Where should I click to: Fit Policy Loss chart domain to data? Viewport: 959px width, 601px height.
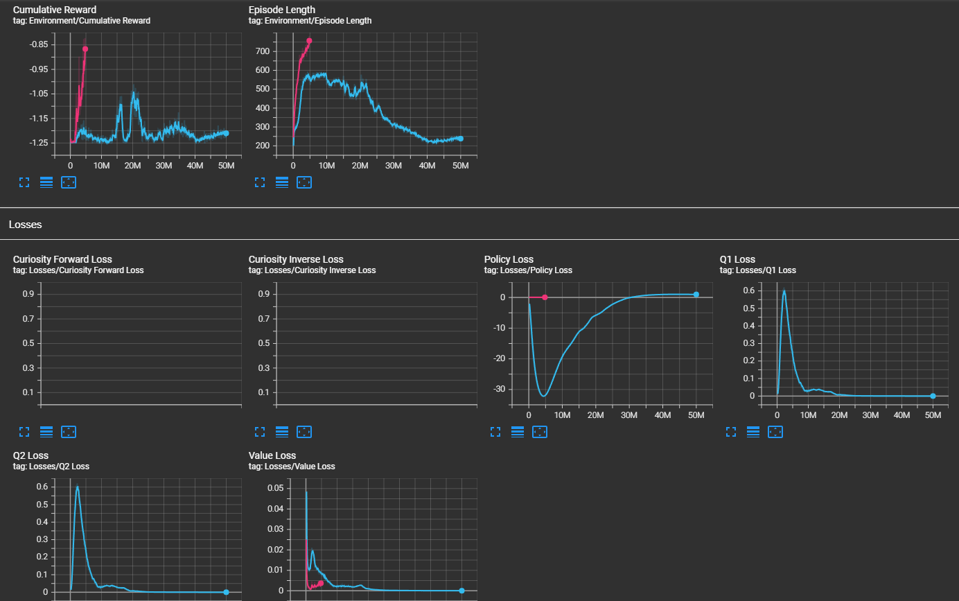tap(540, 432)
